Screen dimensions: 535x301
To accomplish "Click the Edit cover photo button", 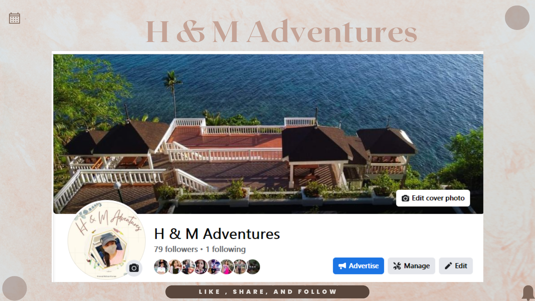I will pyautogui.click(x=433, y=198).
